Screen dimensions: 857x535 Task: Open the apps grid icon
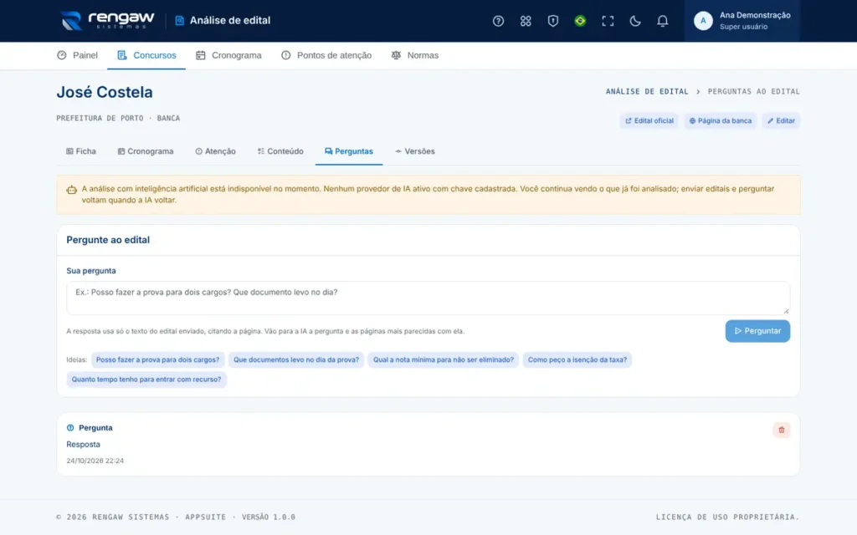coord(526,21)
